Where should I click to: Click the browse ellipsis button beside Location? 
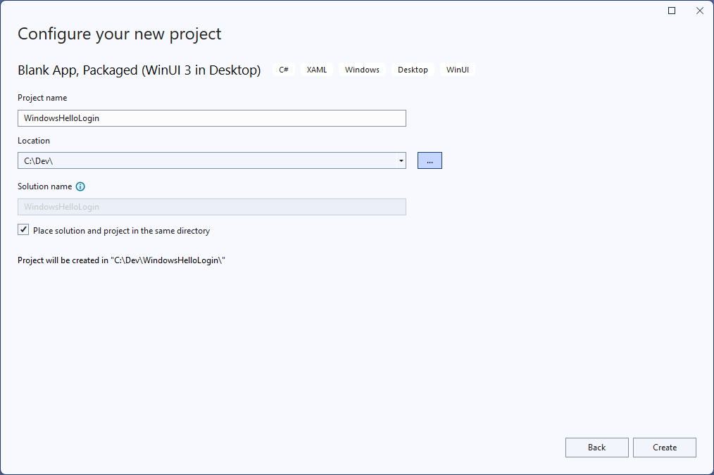430,160
